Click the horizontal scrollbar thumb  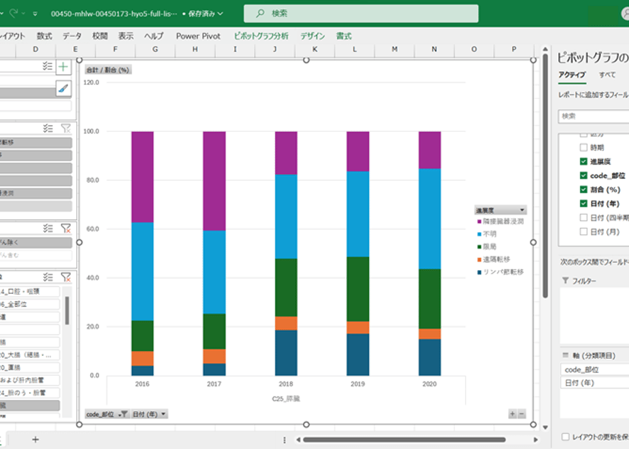[x=404, y=439]
